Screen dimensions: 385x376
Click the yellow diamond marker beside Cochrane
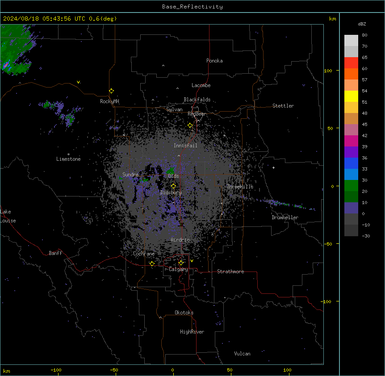point(152,263)
